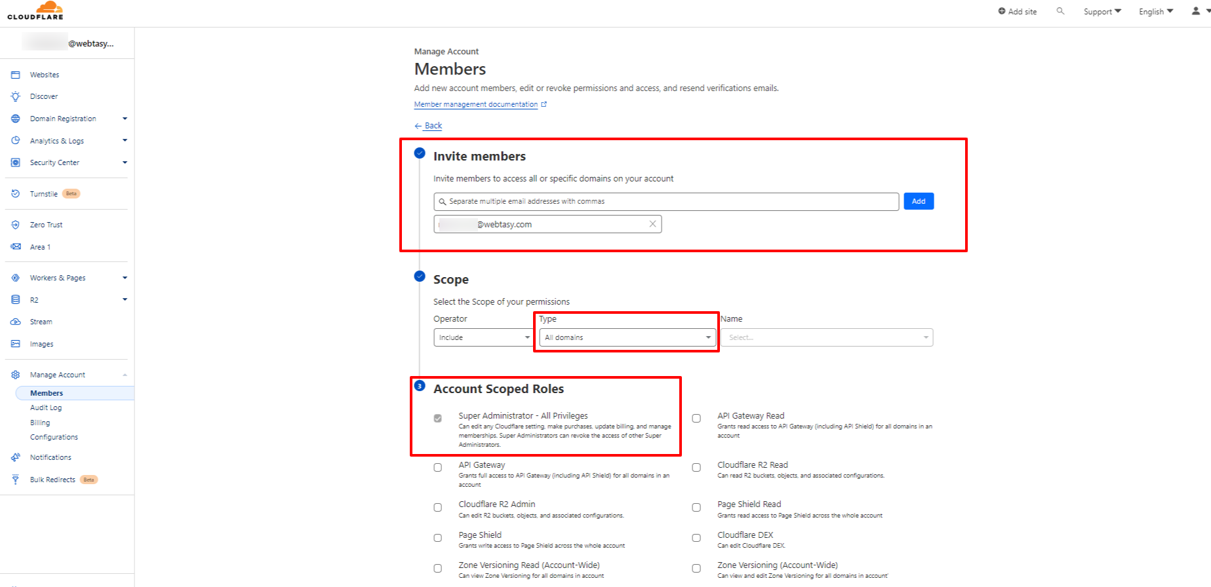Click the Analytics & Logs icon
The height and width of the screenshot is (587, 1211).
[x=16, y=140]
